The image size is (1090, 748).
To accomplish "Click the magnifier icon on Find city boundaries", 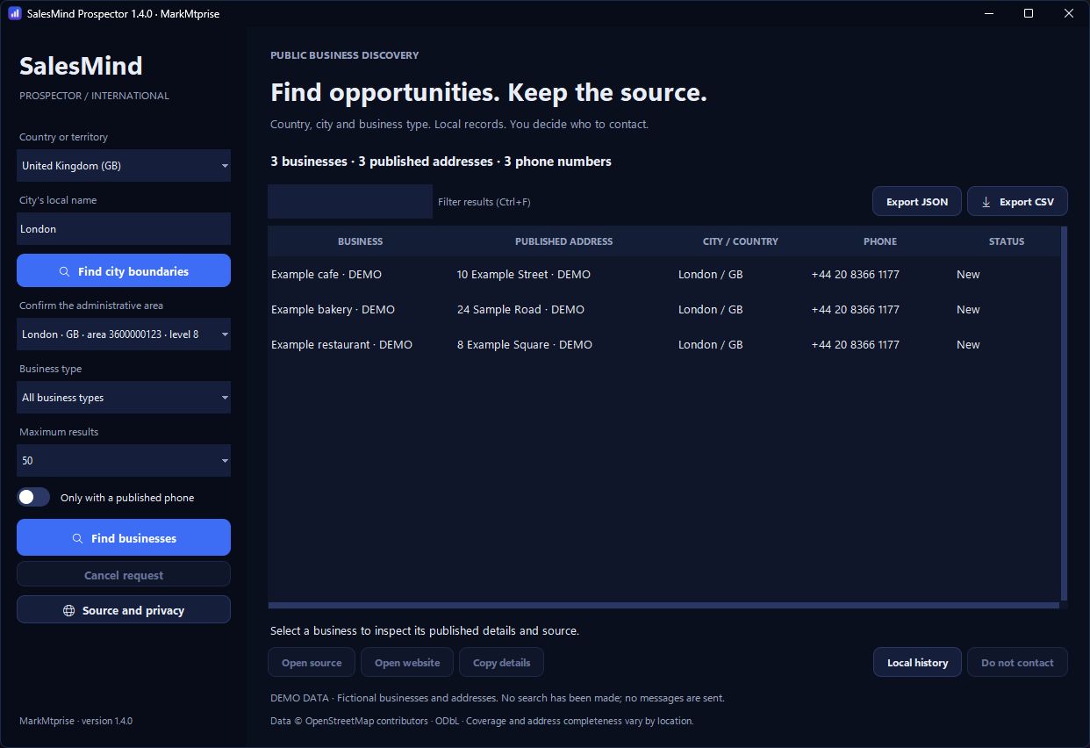I will coord(64,271).
